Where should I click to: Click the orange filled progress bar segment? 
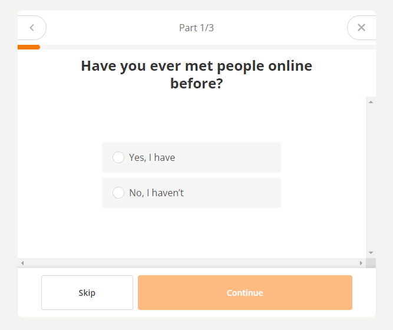[x=29, y=47]
